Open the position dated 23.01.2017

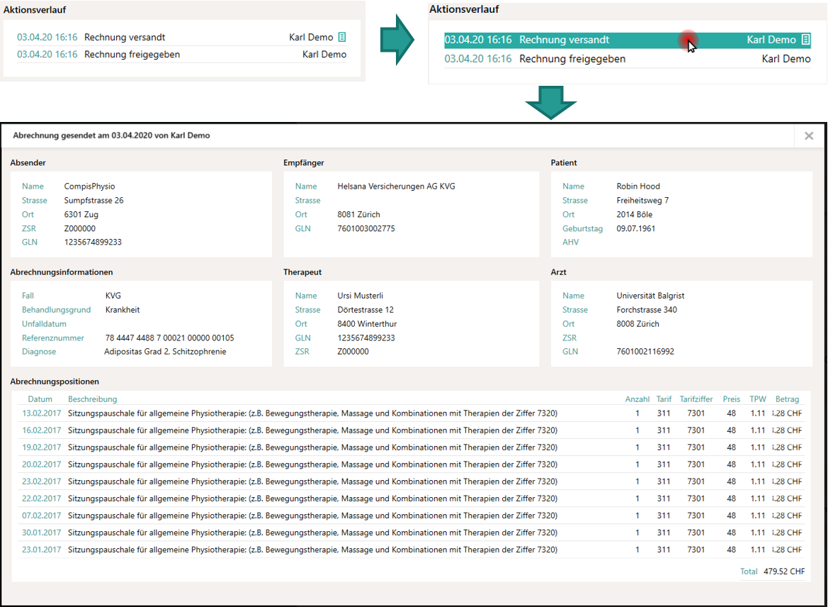coord(42,550)
